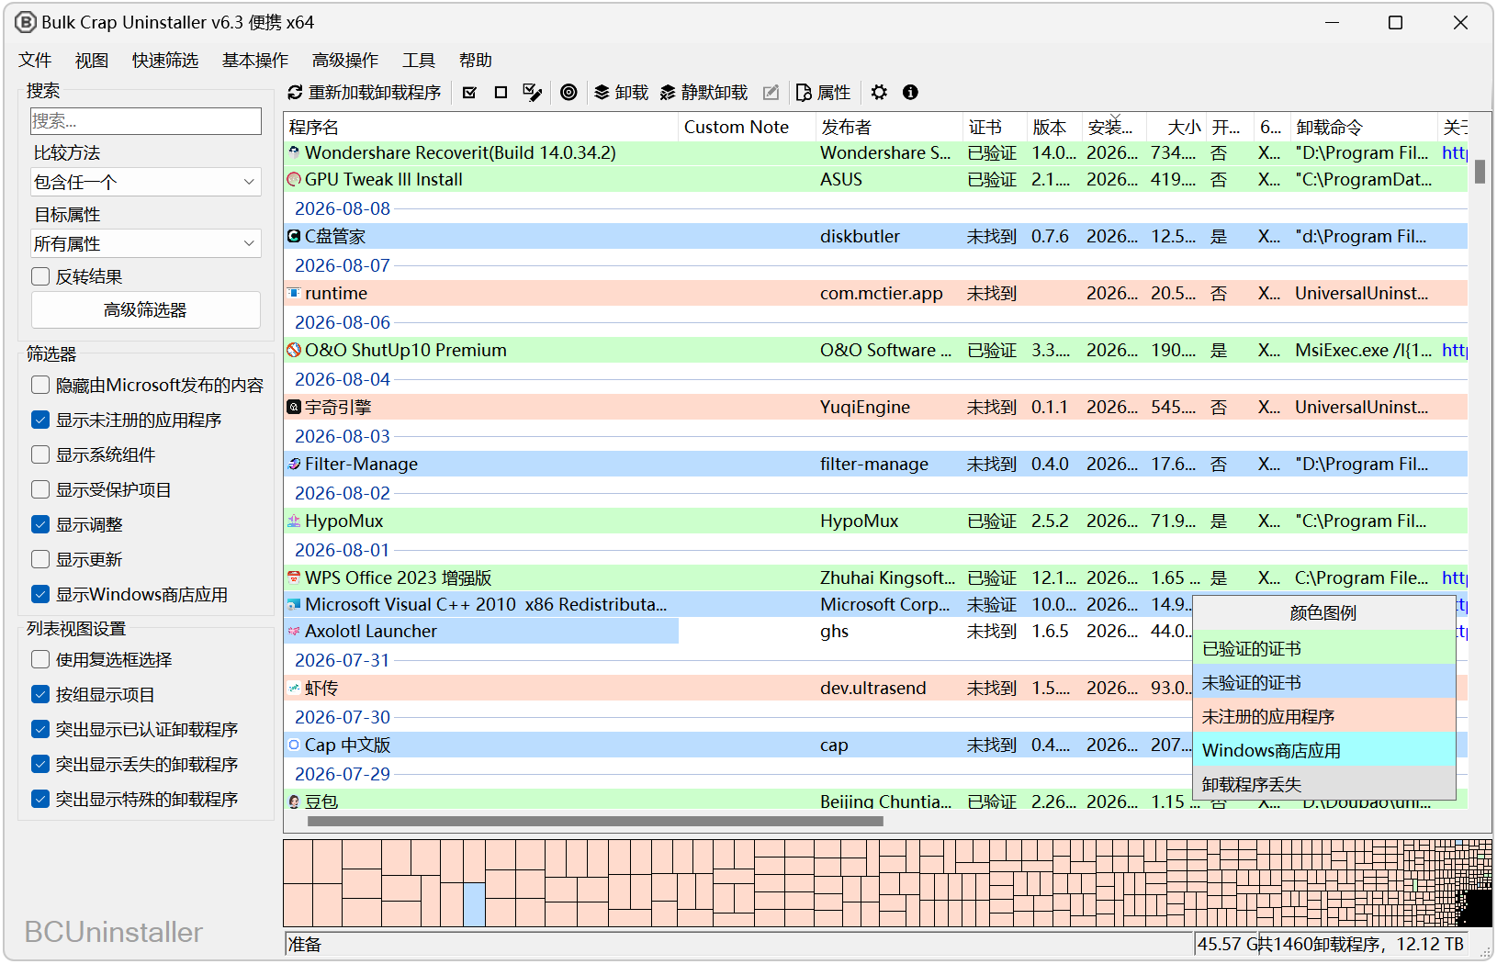Open the 比较方法 dropdown showing 包含任一个

[x=146, y=182]
